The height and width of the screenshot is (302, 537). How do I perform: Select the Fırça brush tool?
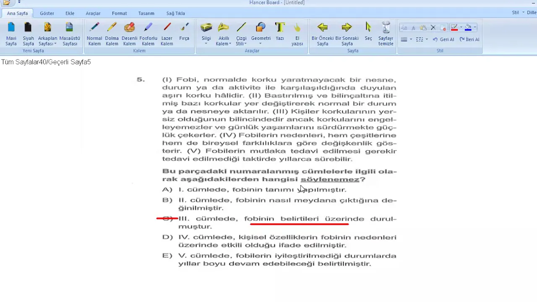pyautogui.click(x=184, y=31)
